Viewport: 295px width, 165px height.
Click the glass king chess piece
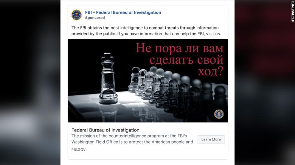(x=108, y=79)
